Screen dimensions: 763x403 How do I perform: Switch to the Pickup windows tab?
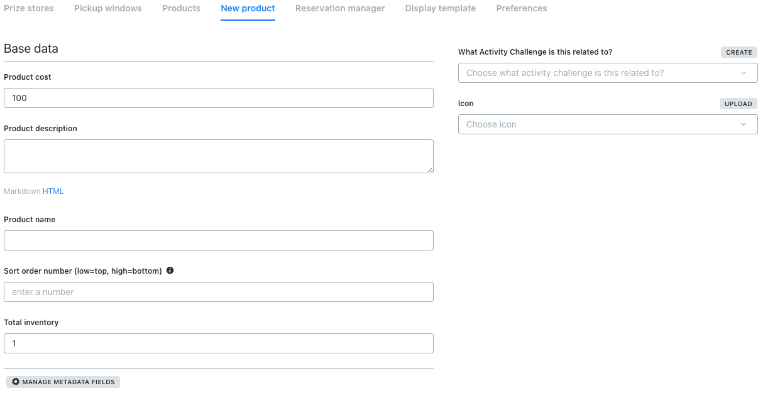108,9
